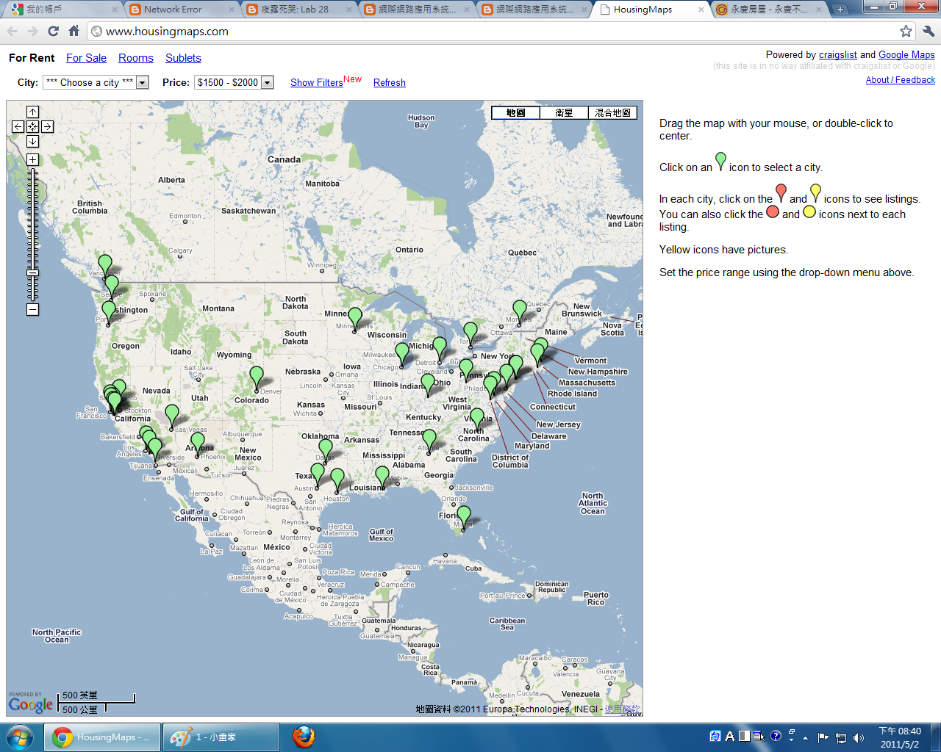The width and height of the screenshot is (941, 752).
Task: Go to browser home page icon
Action: click(74, 31)
